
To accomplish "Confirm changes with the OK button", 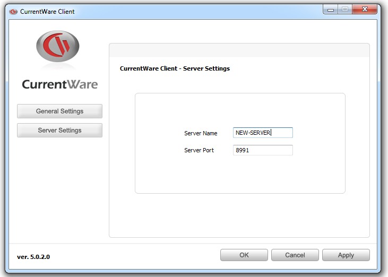I will [244, 255].
